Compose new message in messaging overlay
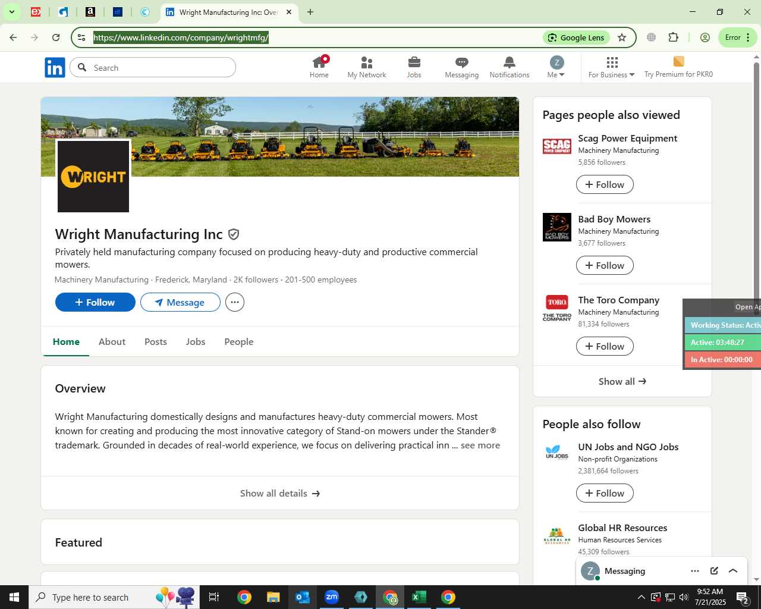This screenshot has height=609, width=761. pyautogui.click(x=714, y=571)
